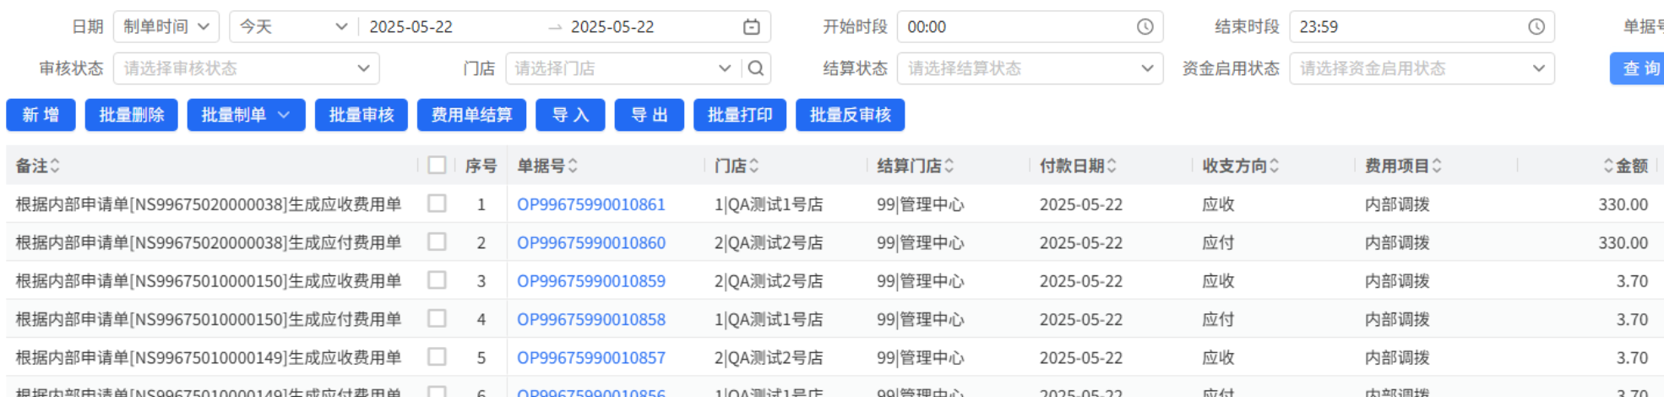Sort by 收支方向 column arrows
The height and width of the screenshot is (397, 1664).
(x=1274, y=166)
